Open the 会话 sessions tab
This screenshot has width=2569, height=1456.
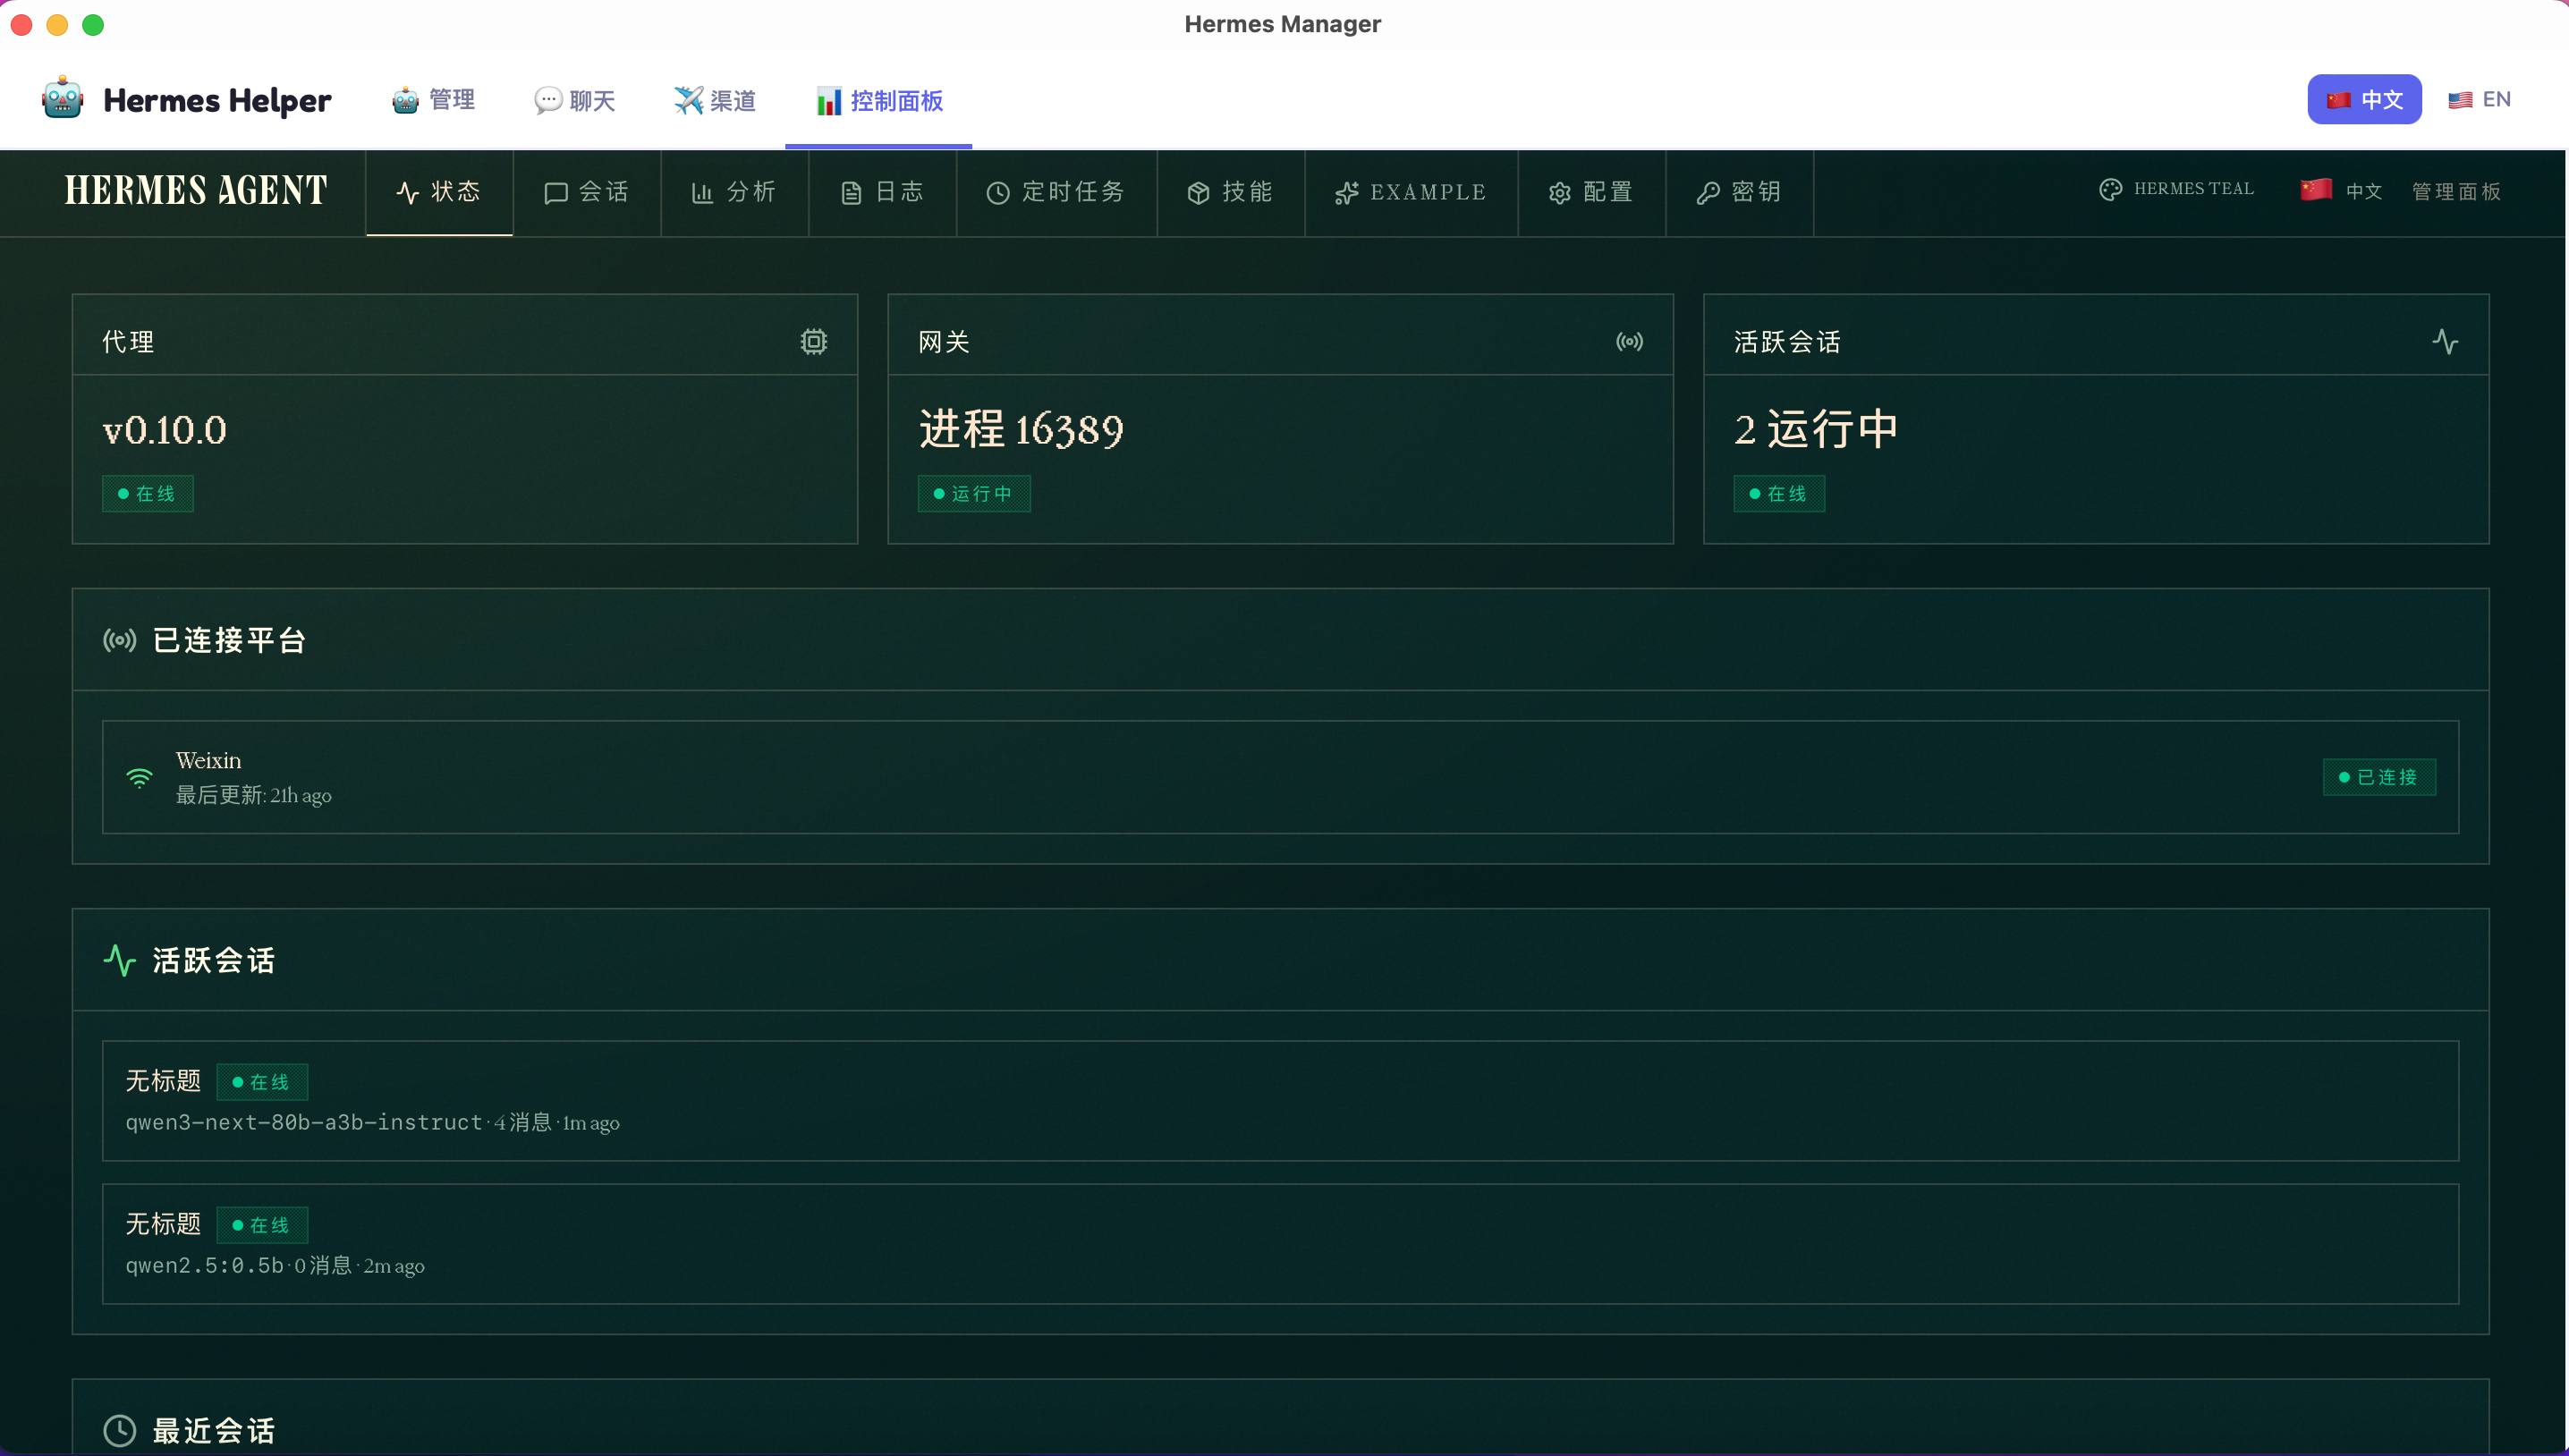tap(587, 192)
